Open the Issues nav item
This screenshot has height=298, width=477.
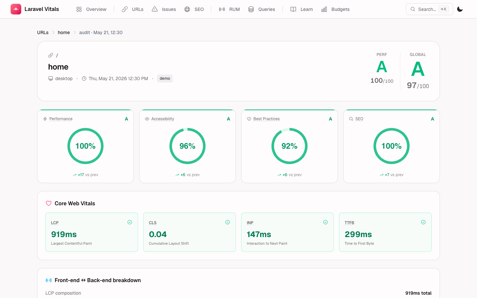click(x=164, y=9)
